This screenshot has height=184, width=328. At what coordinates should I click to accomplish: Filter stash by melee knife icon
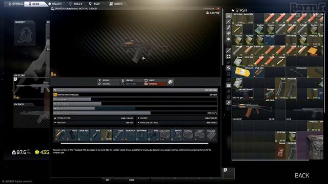(229, 51)
